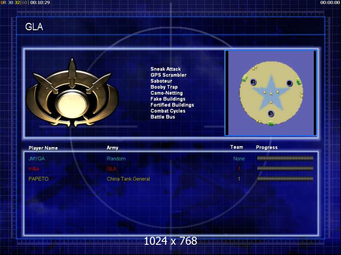The height and width of the screenshot is (255, 341).
Task: Click the Sneak Attack ability text
Action: tap(165, 69)
